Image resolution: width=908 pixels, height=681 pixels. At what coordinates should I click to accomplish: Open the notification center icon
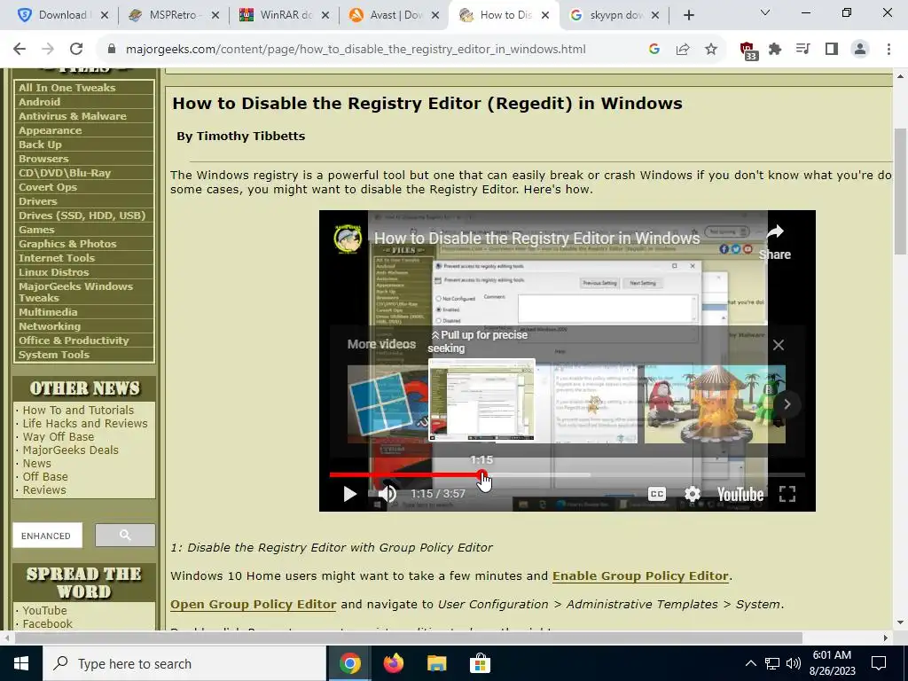(879, 663)
